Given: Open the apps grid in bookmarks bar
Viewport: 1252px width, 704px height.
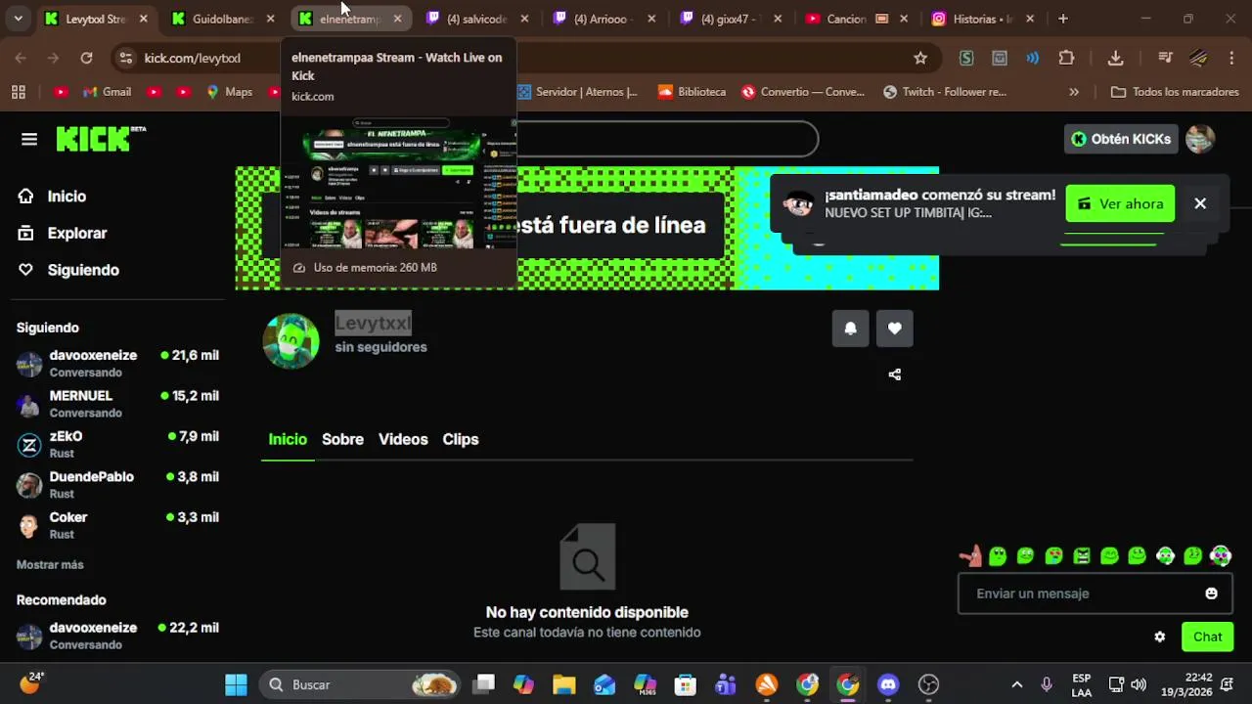Looking at the screenshot, I should pyautogui.click(x=18, y=92).
